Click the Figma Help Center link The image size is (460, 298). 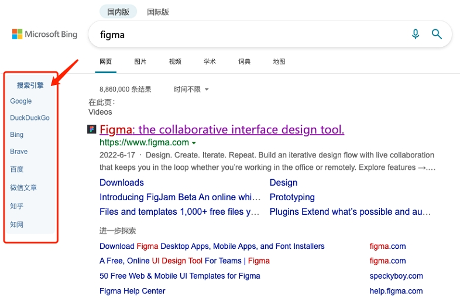click(x=132, y=291)
